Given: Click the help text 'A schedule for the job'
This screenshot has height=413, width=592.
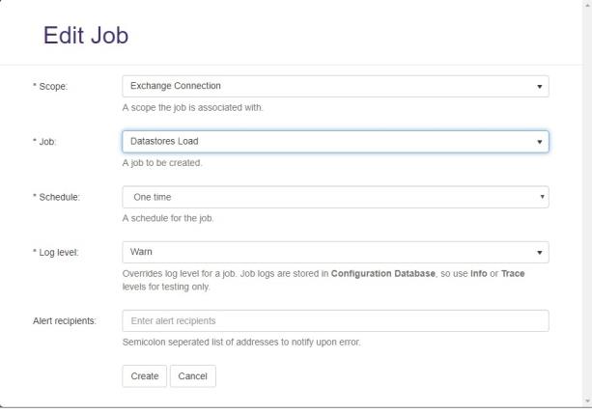Looking at the screenshot, I should pyautogui.click(x=167, y=218).
